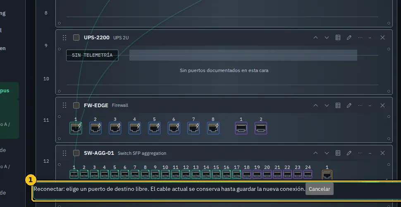Choose SW-AGG-01 SFP port 12
401x207 pixels.
[186, 174]
